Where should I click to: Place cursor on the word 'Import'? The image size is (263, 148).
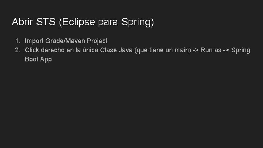point(34,41)
